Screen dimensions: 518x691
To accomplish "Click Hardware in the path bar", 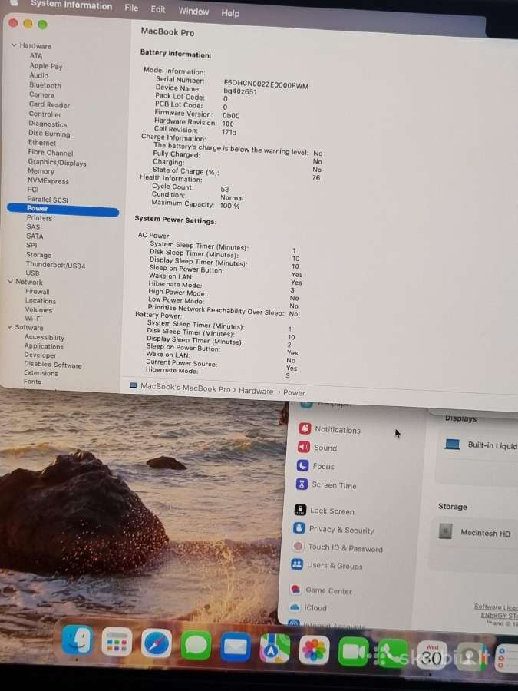I will [256, 391].
